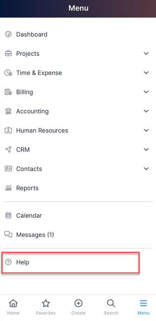The width and height of the screenshot is (156, 321).
Task: Expand the Accounting chevron
Action: (146, 111)
